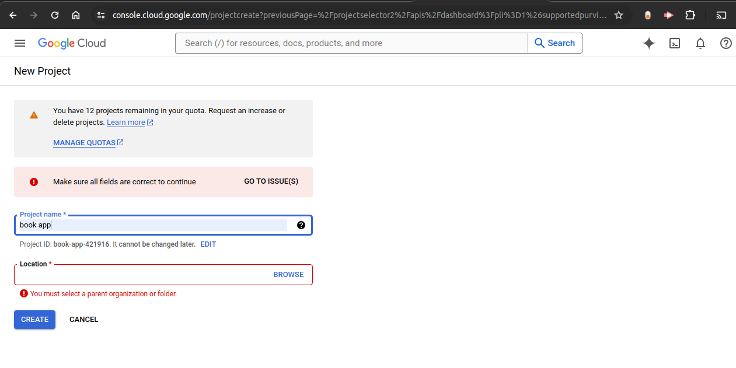736x368 pixels.
Task: Reload the current page
Action: pyautogui.click(x=54, y=15)
